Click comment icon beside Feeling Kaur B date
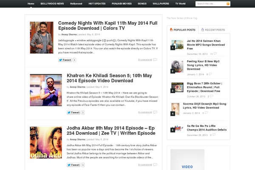Screen dimensions: 255x170 210,74
